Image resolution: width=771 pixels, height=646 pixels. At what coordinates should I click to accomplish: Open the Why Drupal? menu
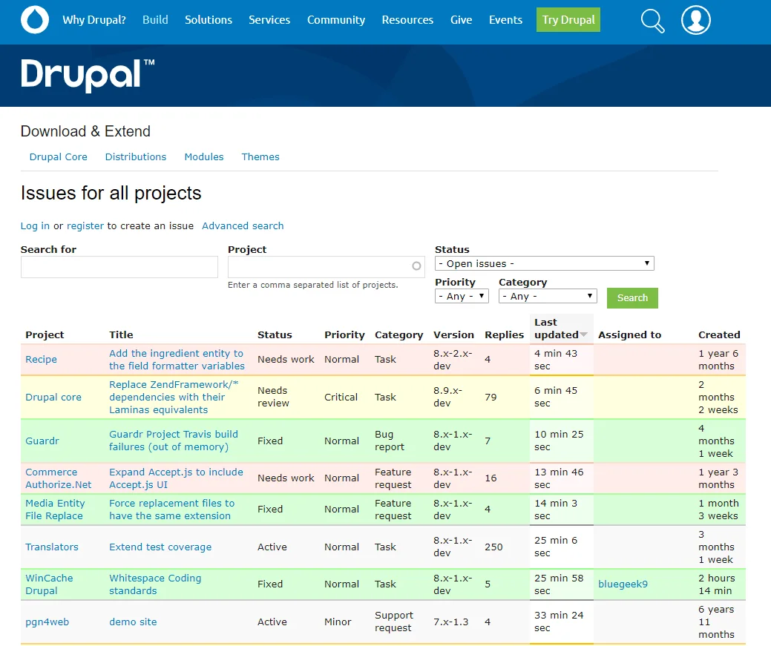coord(94,20)
